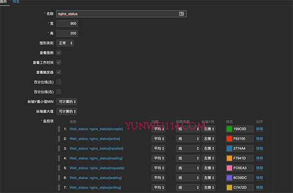Pick the blue 2774A4 color swatch
This screenshot has width=293, height=193.
tap(230, 149)
